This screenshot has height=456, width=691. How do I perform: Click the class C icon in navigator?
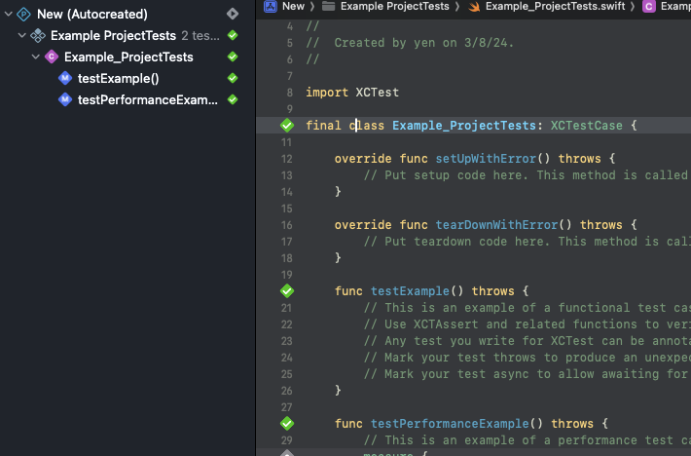click(52, 57)
